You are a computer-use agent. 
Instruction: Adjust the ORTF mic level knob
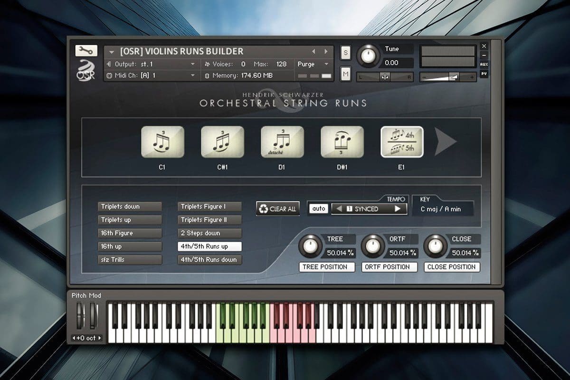[372, 245]
